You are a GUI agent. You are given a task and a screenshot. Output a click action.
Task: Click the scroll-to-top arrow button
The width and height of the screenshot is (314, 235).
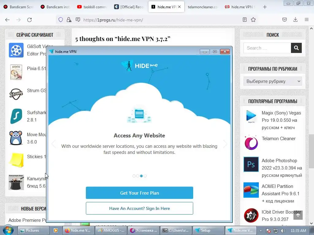click(x=298, y=215)
